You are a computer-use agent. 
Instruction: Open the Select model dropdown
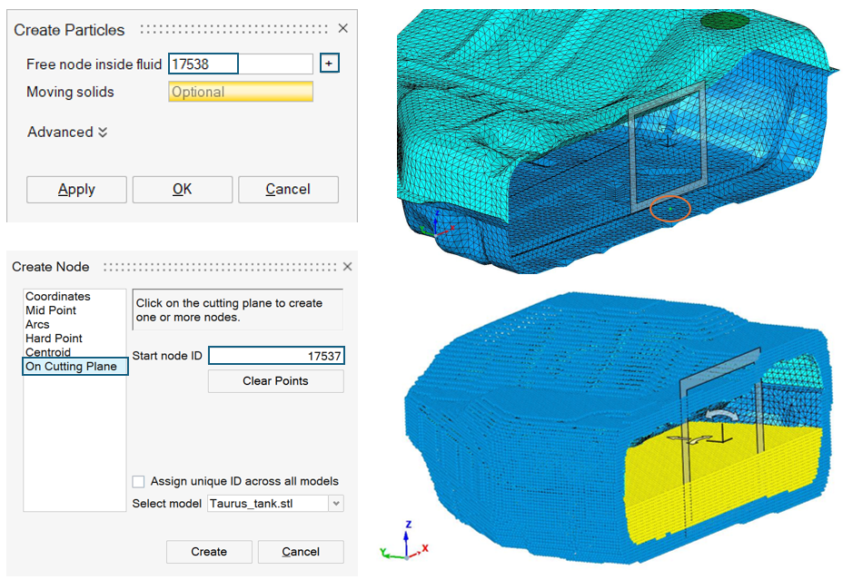(335, 504)
